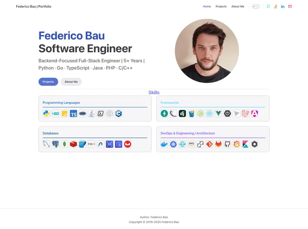The height and width of the screenshot is (229, 308).
Task: Click the TypeScript icon in Programming Languages
Action: point(73,114)
